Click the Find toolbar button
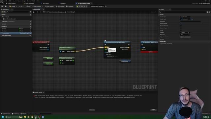The image size is (211, 119). [x=28, y=6]
